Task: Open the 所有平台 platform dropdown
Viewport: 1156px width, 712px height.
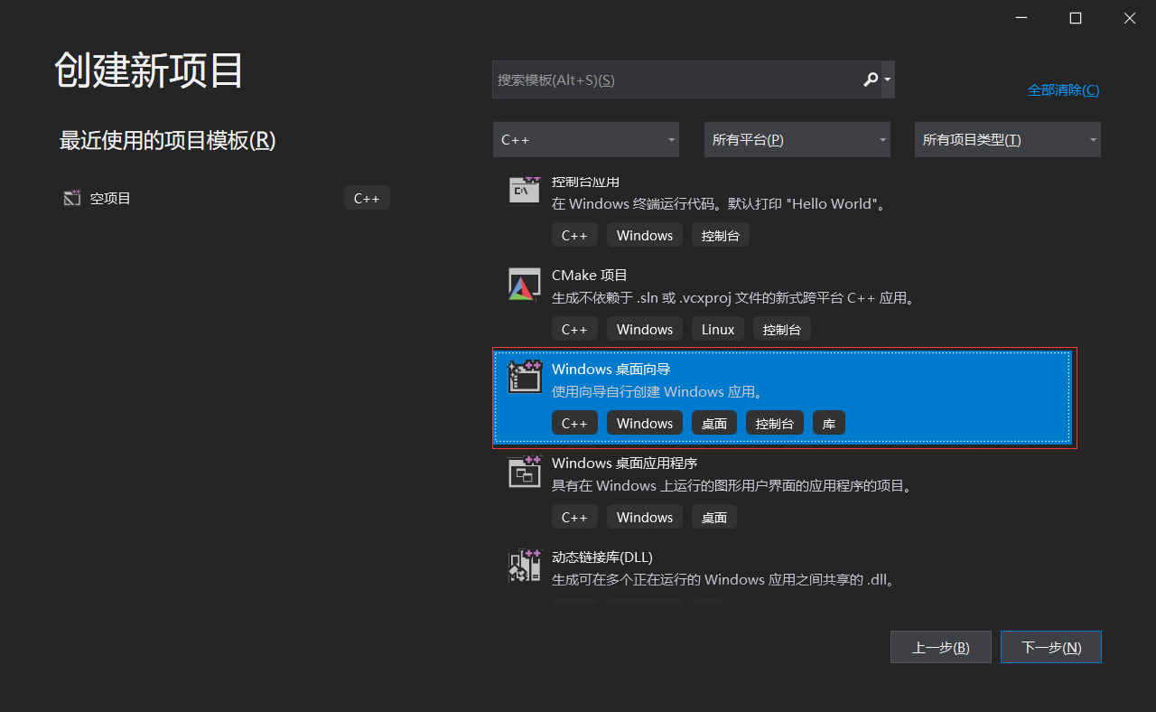Action: point(797,139)
